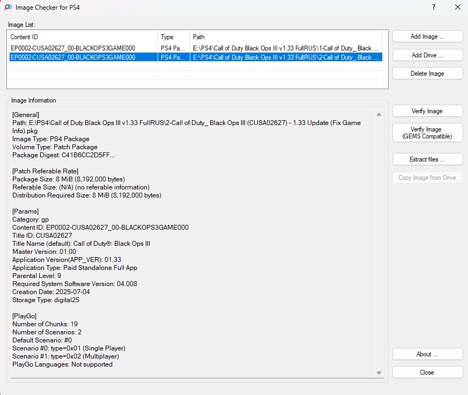Click the [Params] section heading
This screenshot has height=395, width=468.
click(25, 211)
